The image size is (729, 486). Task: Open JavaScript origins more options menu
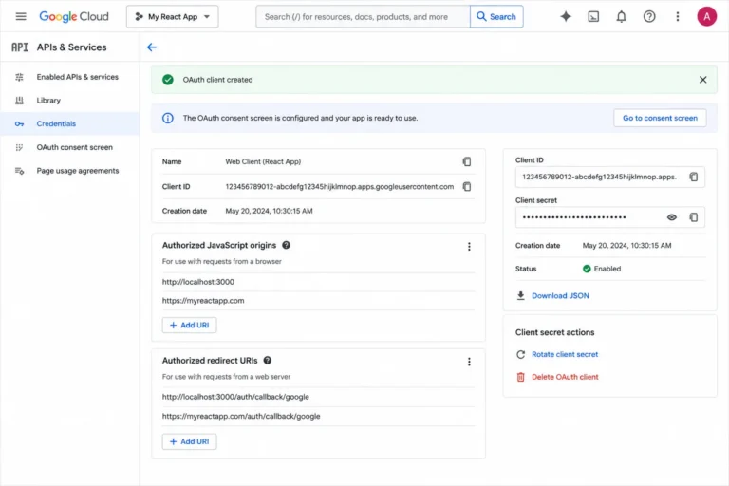coord(469,247)
